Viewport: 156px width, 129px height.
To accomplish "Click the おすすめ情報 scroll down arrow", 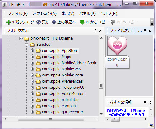I will point(151,114).
